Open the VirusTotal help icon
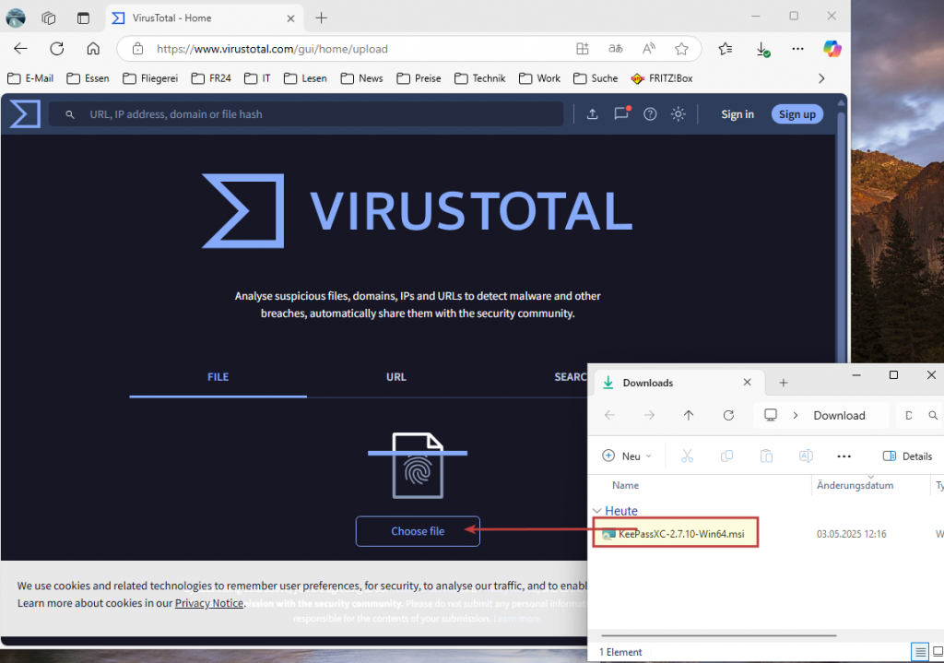Viewport: 944px width, 663px height. point(650,114)
